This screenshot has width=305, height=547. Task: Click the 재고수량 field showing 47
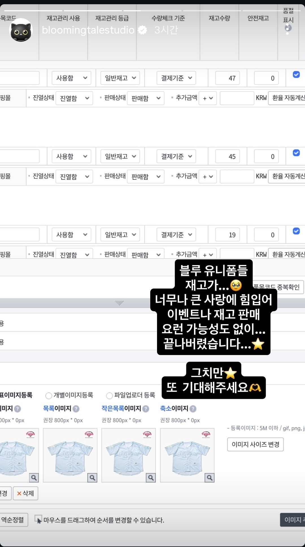click(x=228, y=78)
